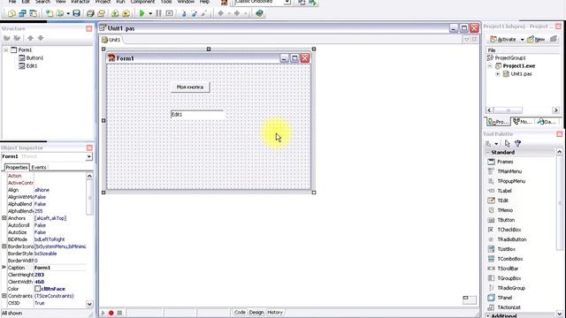Image resolution: width=566 pixels, height=318 pixels.
Task: Click the Tool Palette filter funnel icon
Action: (517, 143)
